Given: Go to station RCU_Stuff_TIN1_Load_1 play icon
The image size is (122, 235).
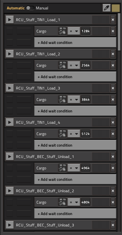Looking at the screenshot, I should click(x=10, y=20).
